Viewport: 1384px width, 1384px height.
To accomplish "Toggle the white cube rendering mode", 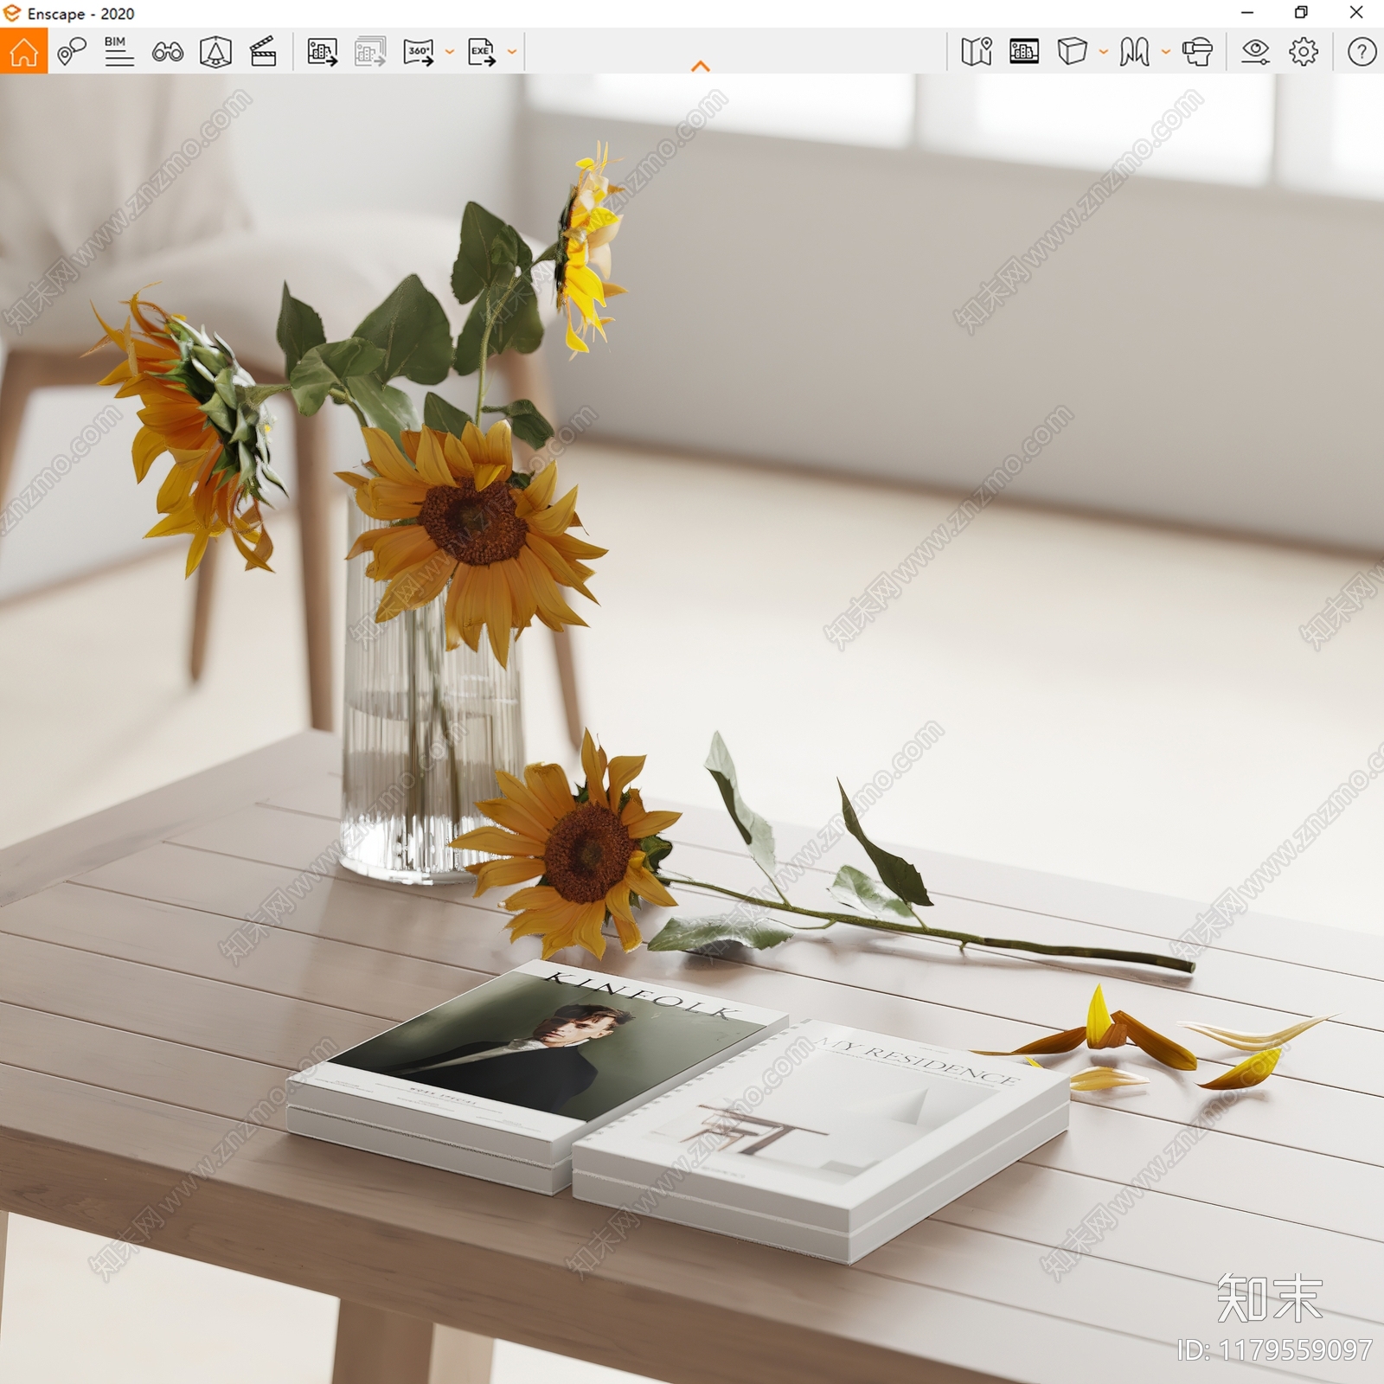I will pyautogui.click(x=1072, y=52).
